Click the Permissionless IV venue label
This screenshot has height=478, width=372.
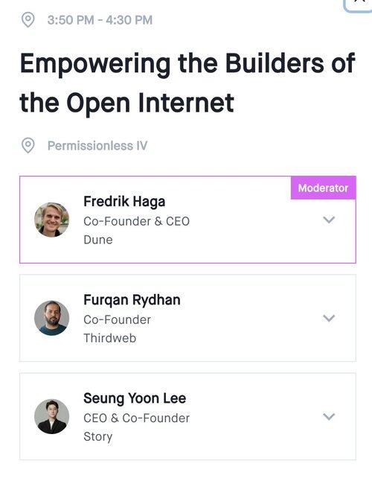tap(97, 146)
